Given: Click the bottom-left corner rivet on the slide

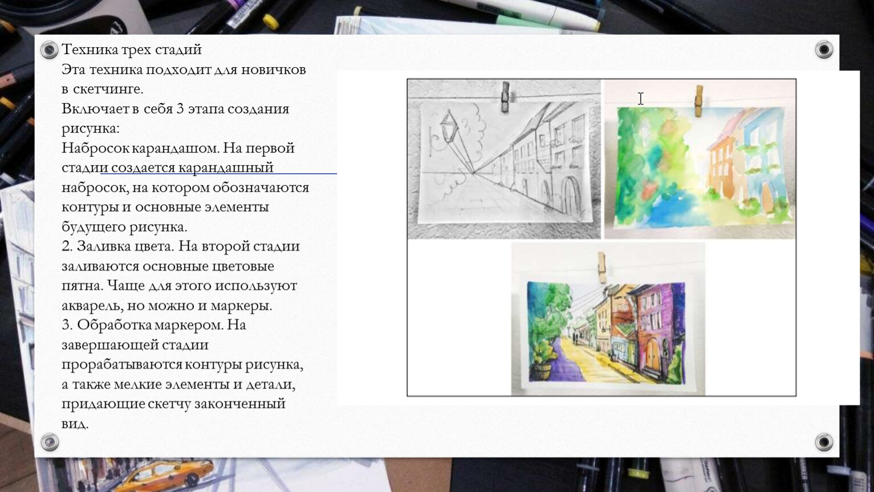Looking at the screenshot, I should [x=50, y=442].
